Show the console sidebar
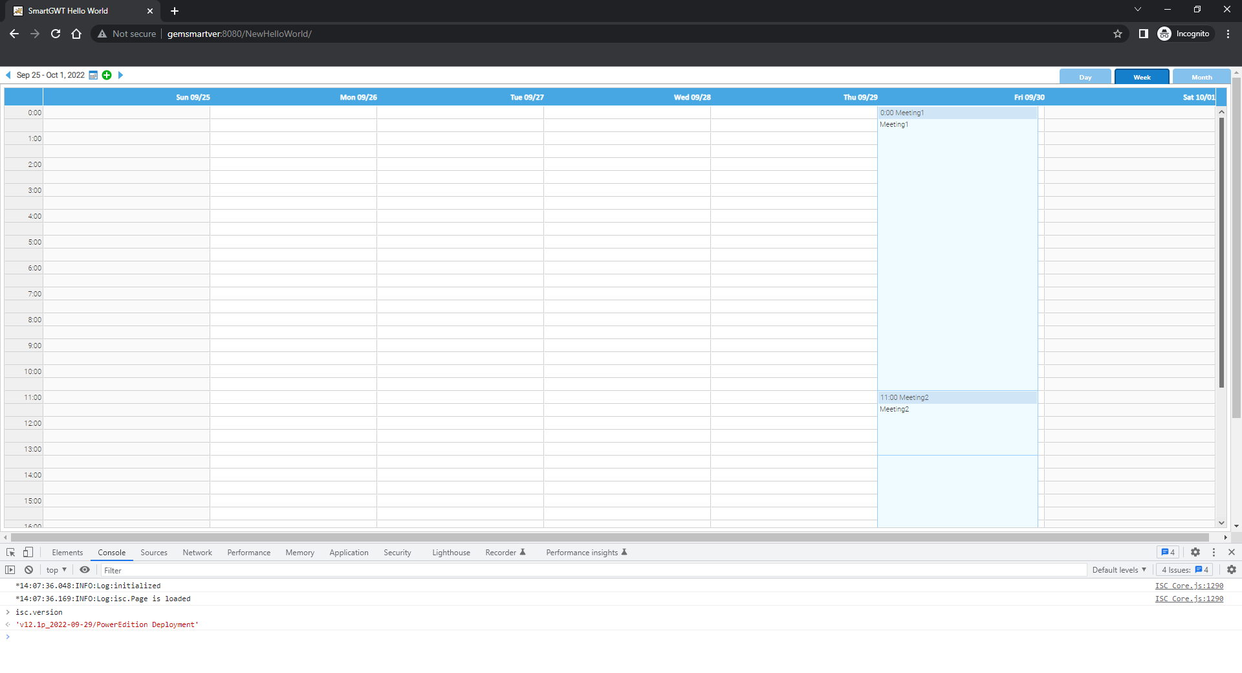 click(x=10, y=569)
